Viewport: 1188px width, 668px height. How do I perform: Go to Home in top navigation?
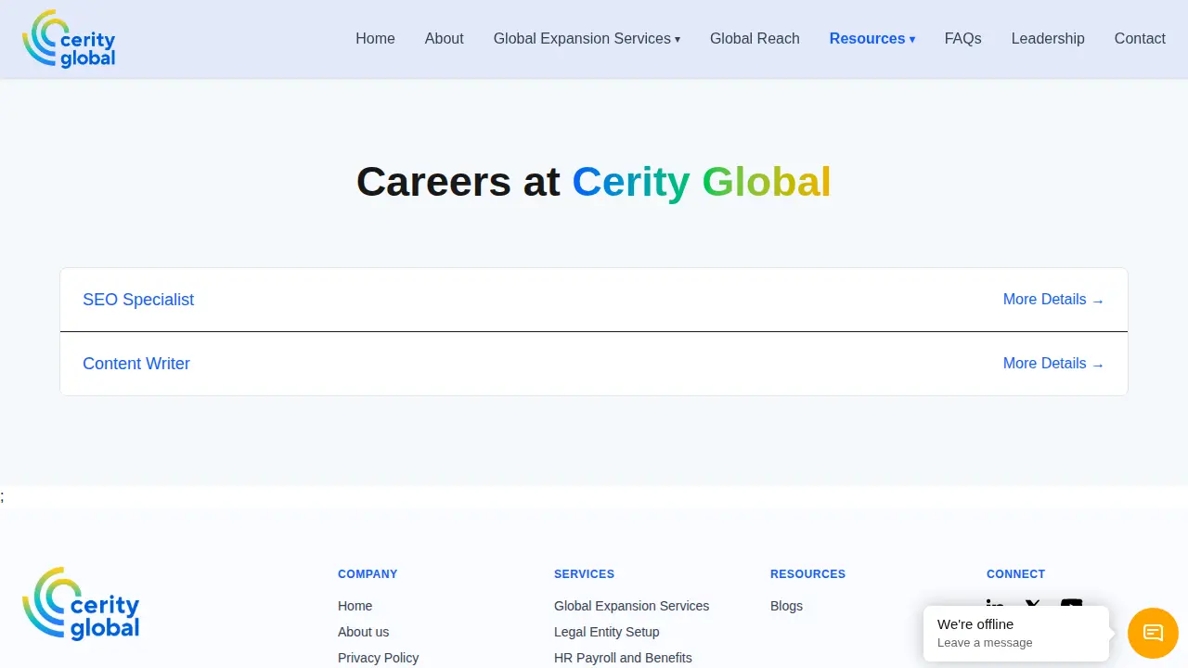[375, 39]
